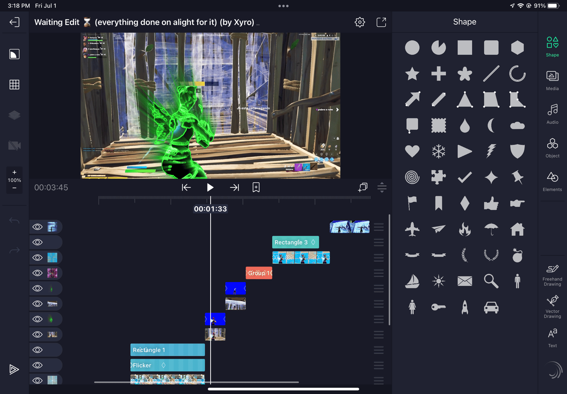Add the rocket shape
The width and height of the screenshot is (567, 394).
tap(465, 307)
